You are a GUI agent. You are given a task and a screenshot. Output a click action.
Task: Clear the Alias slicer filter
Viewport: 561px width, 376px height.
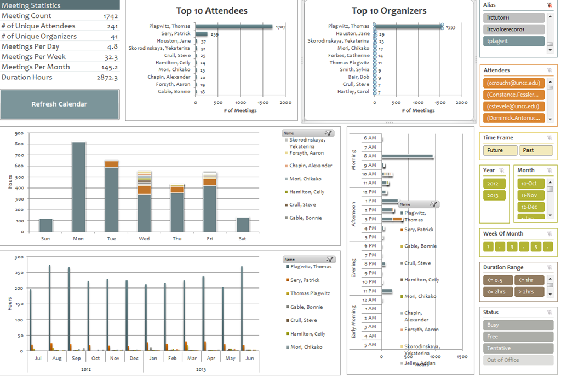click(x=549, y=5)
